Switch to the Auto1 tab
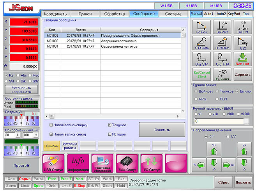The height and width of the screenshot is (191, 256). pyautogui.click(x=208, y=14)
